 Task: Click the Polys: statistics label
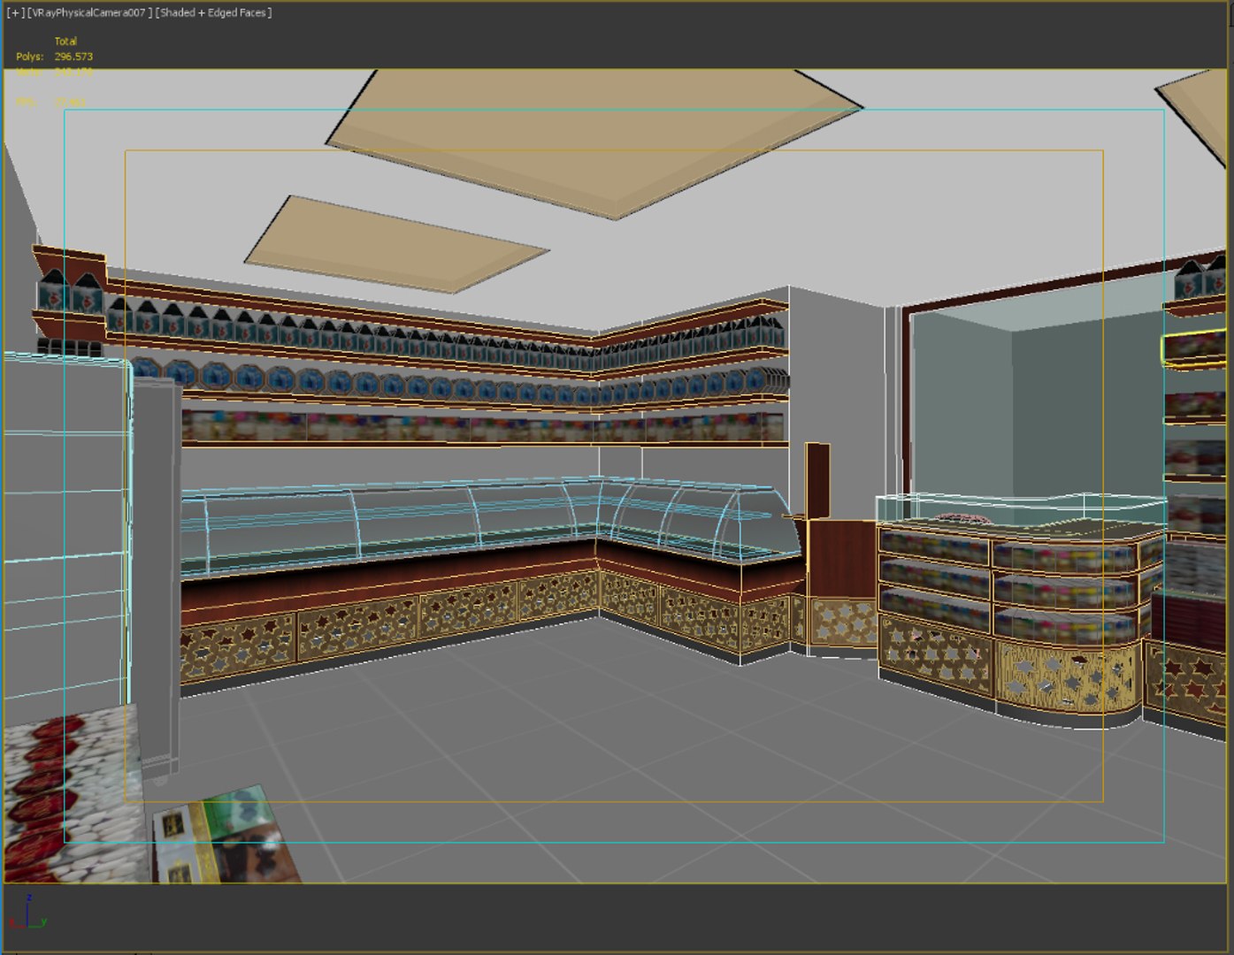point(29,57)
